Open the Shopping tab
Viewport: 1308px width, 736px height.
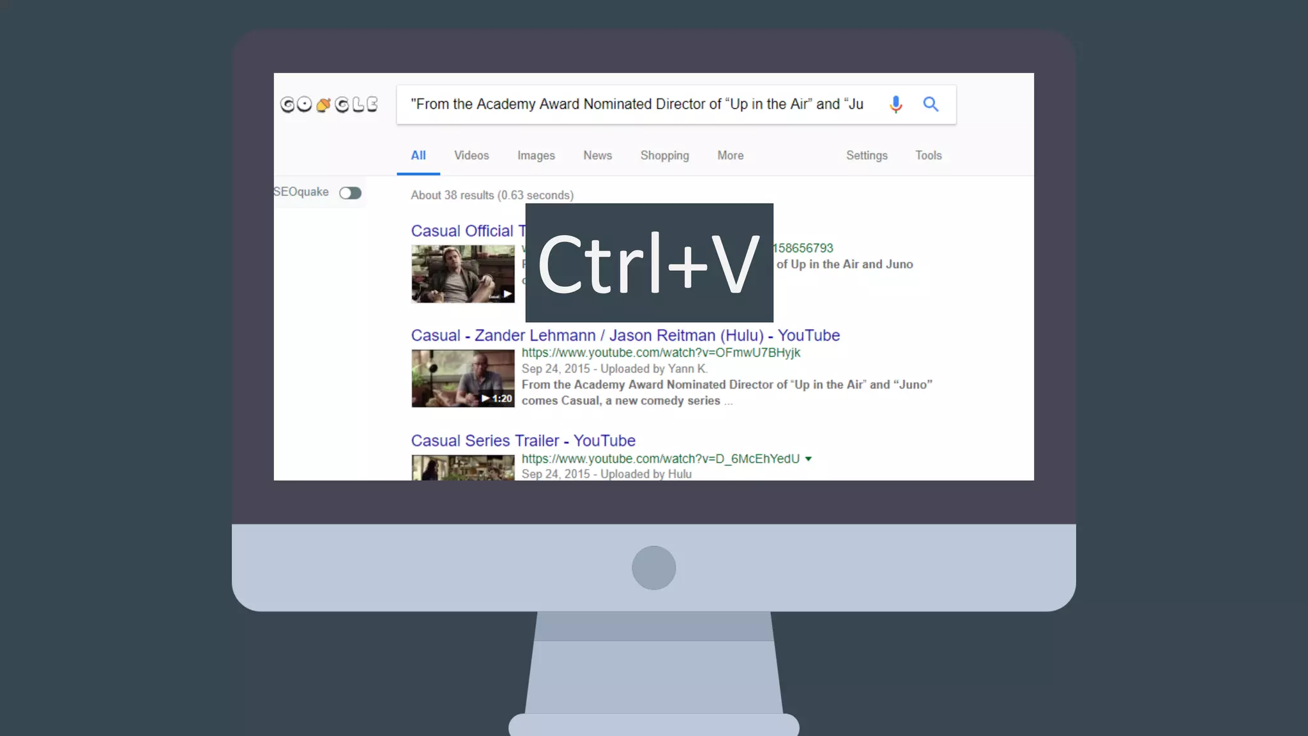pyautogui.click(x=664, y=155)
